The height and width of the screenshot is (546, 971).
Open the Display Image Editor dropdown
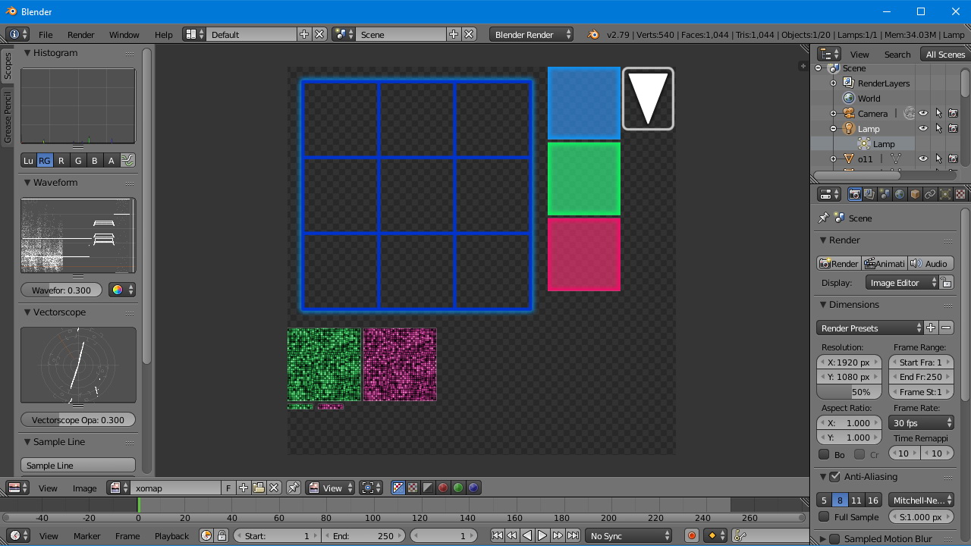(902, 282)
